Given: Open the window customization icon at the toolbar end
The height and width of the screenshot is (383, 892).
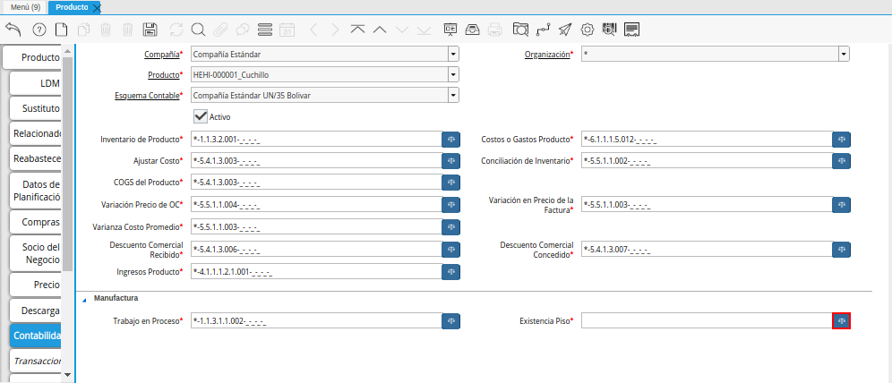Looking at the screenshot, I should (632, 29).
